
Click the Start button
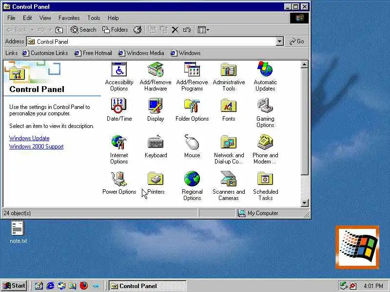pyautogui.click(x=14, y=286)
